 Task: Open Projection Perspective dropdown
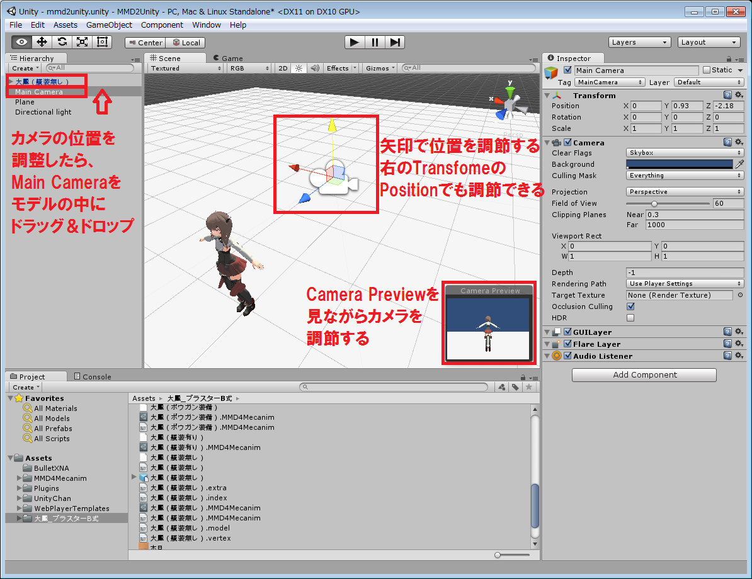click(x=685, y=192)
